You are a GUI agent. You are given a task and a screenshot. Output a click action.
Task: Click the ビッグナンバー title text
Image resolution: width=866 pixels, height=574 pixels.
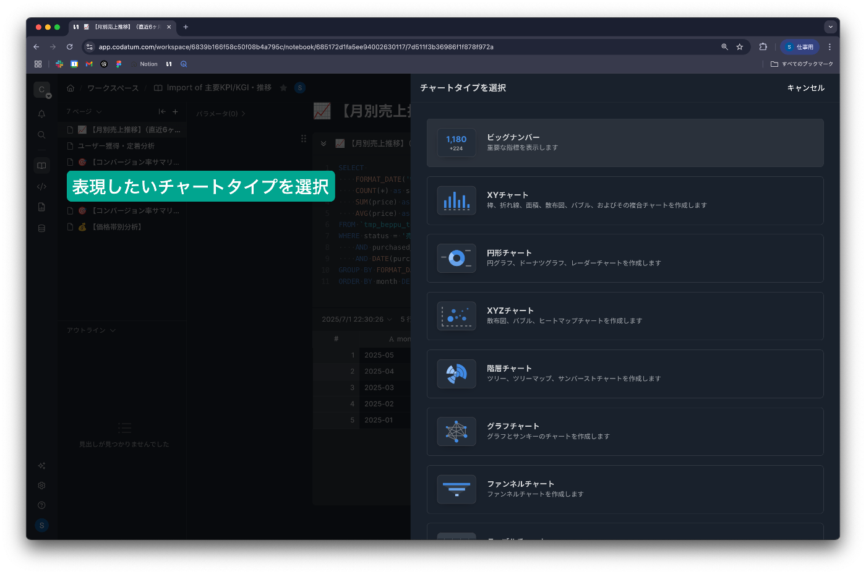[513, 137]
